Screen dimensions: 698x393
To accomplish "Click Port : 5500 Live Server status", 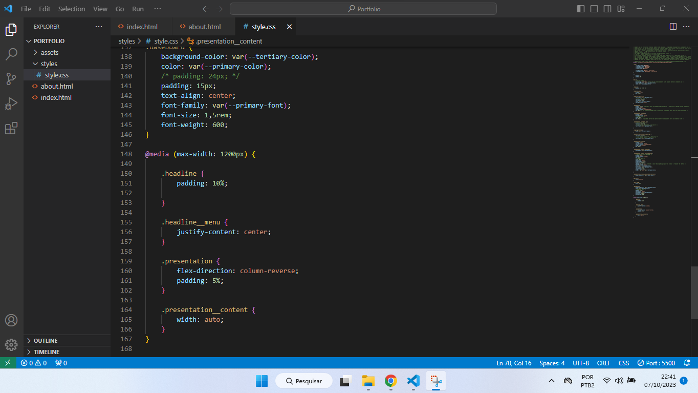I will pos(657,363).
